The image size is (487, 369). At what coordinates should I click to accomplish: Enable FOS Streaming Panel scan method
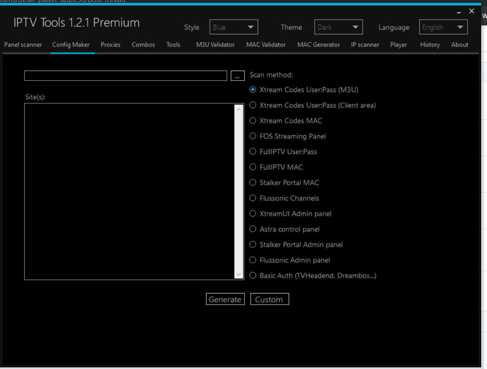252,136
